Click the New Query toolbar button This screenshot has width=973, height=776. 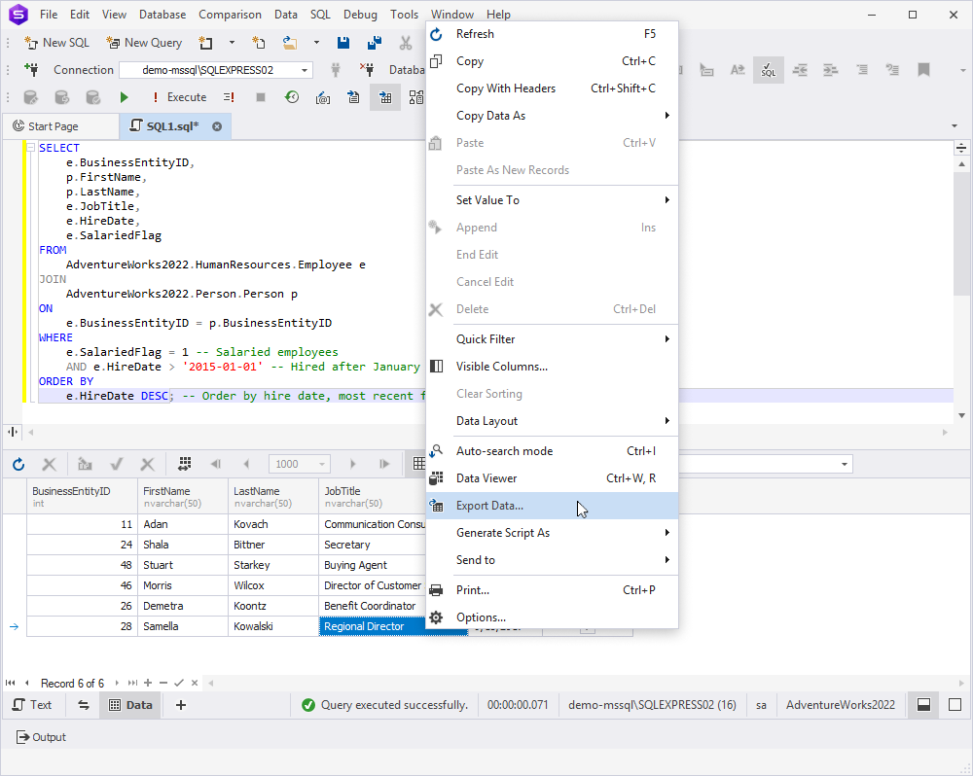144,43
